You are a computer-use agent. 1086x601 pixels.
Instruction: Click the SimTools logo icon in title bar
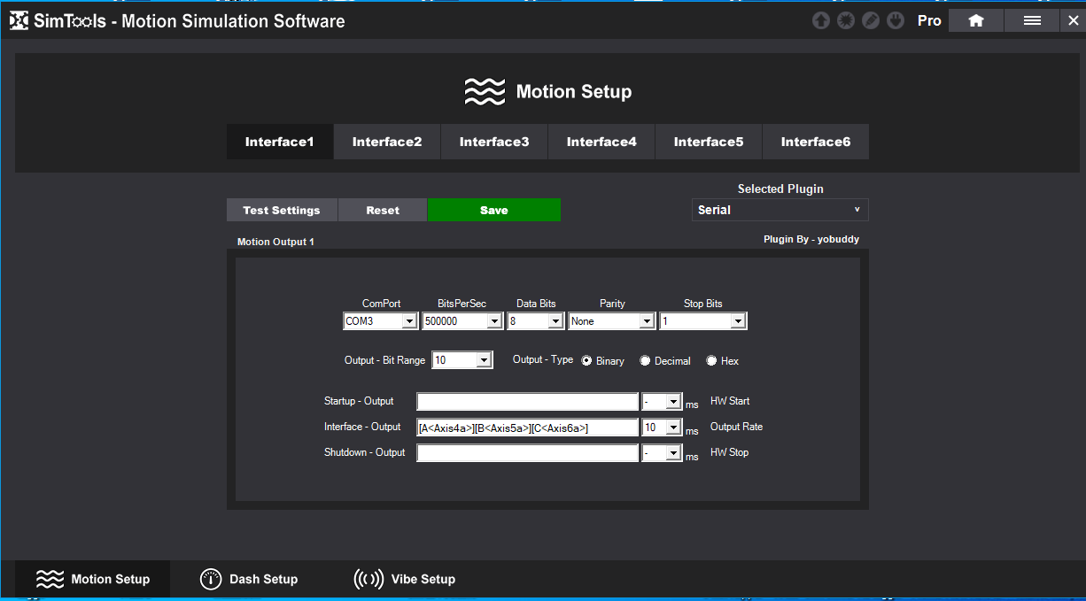pos(19,20)
